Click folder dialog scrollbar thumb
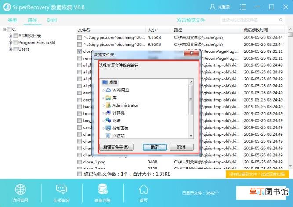The height and width of the screenshot is (207, 293). pos(191,100)
